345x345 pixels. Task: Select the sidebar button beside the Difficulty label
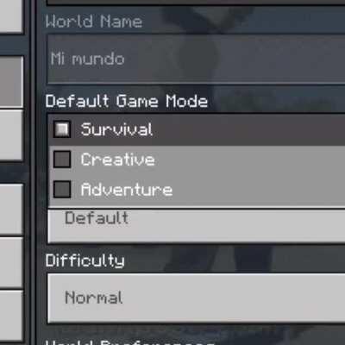[11, 262]
